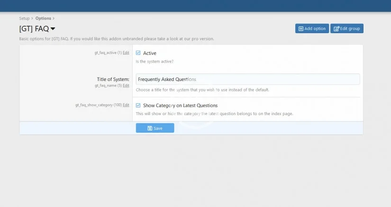This screenshot has width=391, height=207.
Task: Open the Edit link for gt_faq_active
Action: point(126,53)
